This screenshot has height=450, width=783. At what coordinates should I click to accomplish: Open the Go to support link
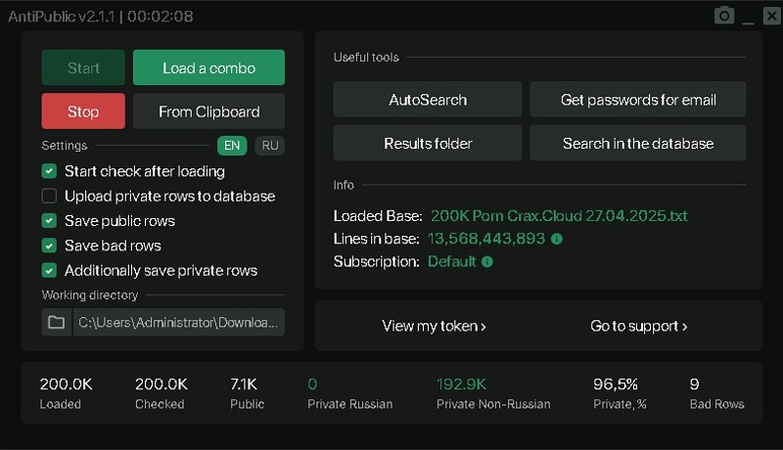[x=638, y=326]
